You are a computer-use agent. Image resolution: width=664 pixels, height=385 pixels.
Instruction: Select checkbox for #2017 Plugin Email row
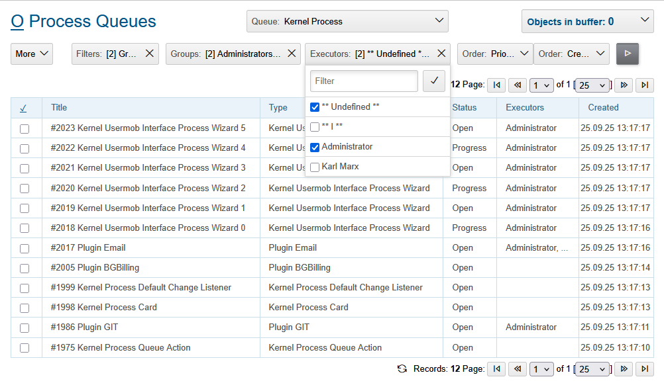point(25,249)
